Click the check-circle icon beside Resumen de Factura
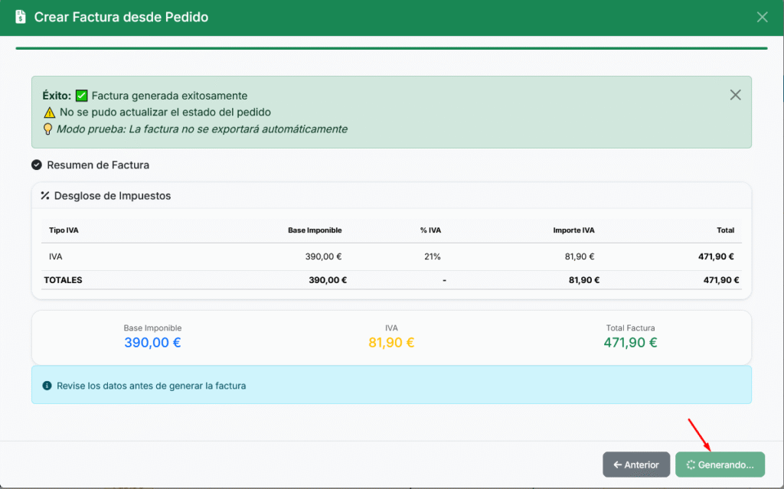The height and width of the screenshot is (489, 784). pos(37,165)
